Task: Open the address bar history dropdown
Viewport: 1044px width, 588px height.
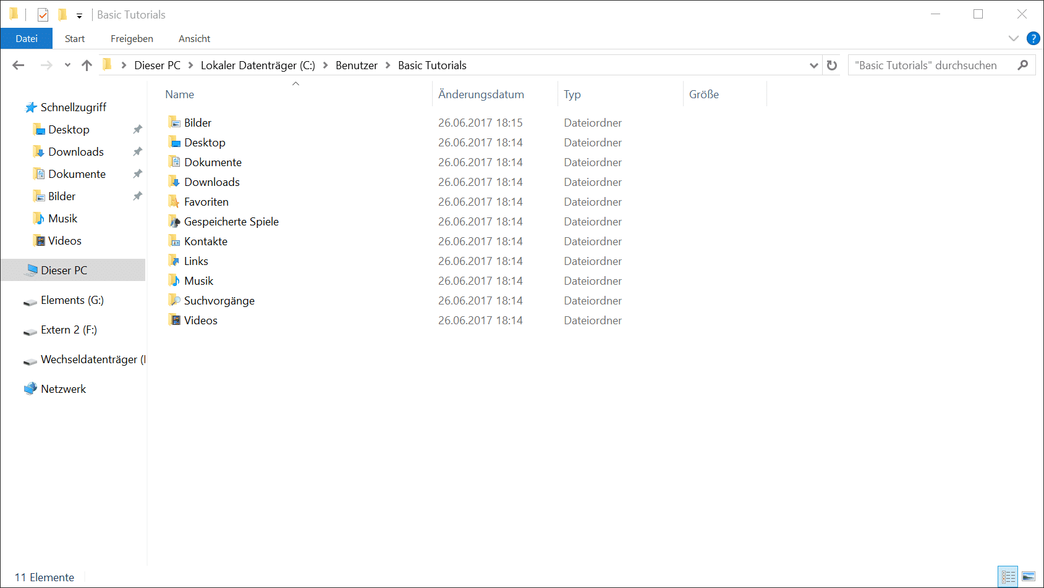Action: pos(814,65)
